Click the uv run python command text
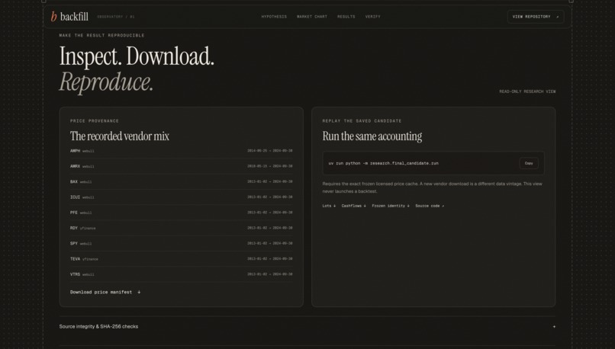 click(x=384, y=163)
